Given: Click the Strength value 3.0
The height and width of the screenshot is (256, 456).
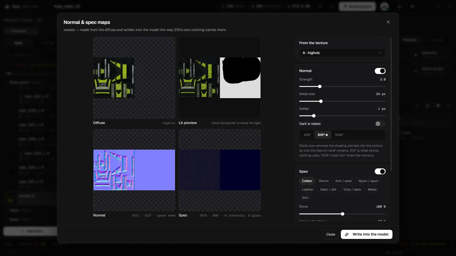Looking at the screenshot, I should click(383, 80).
